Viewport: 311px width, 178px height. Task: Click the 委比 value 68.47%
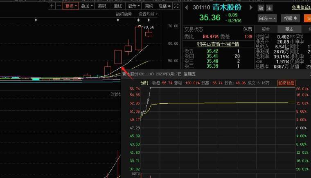click(x=210, y=37)
